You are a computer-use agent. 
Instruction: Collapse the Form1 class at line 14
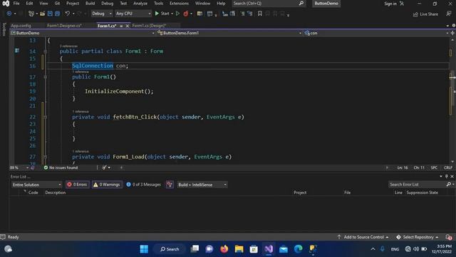(45, 51)
